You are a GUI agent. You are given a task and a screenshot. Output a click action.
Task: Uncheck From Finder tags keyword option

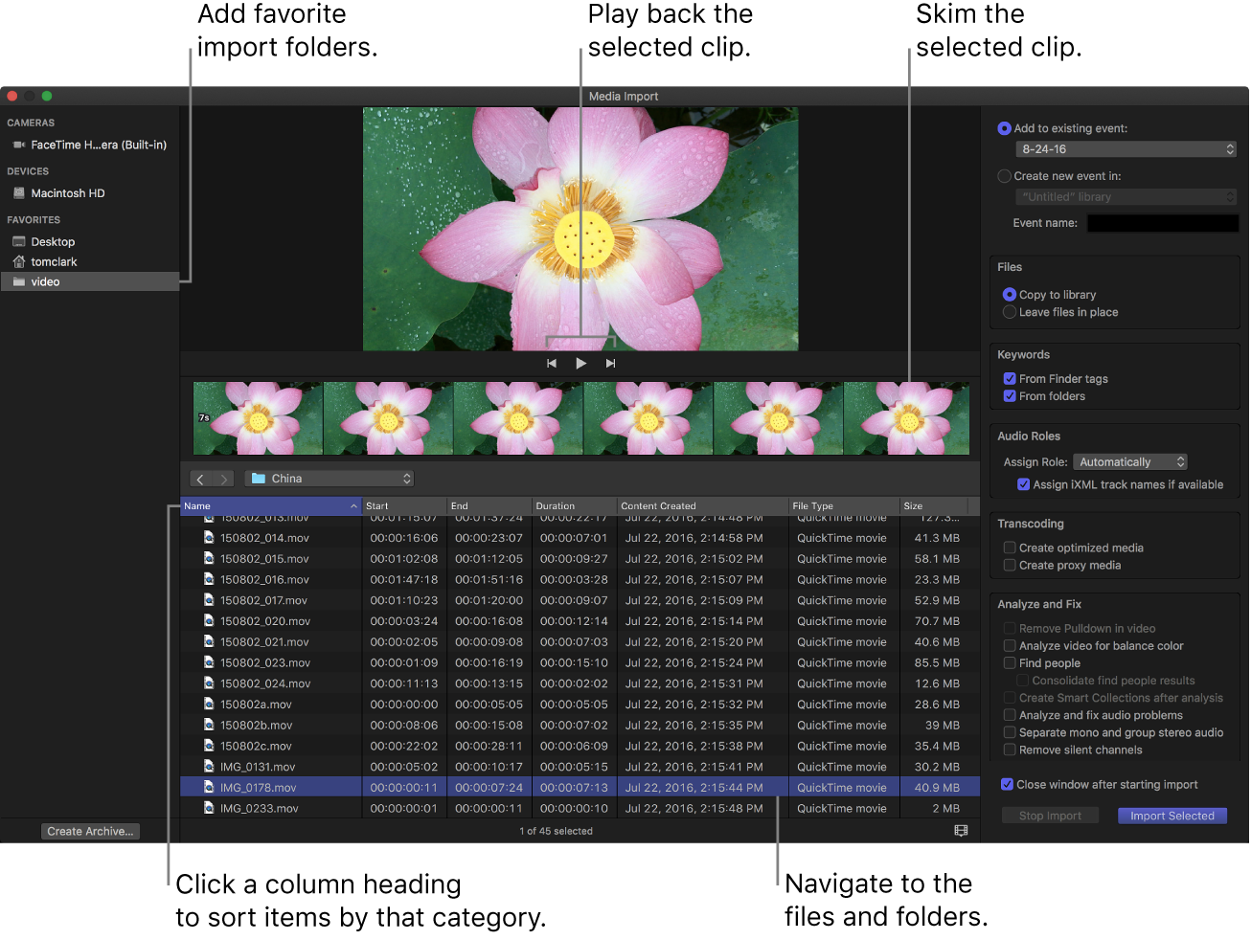pyautogui.click(x=1010, y=379)
